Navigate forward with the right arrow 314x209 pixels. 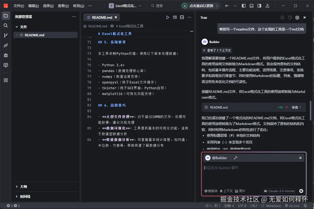point(235,6)
